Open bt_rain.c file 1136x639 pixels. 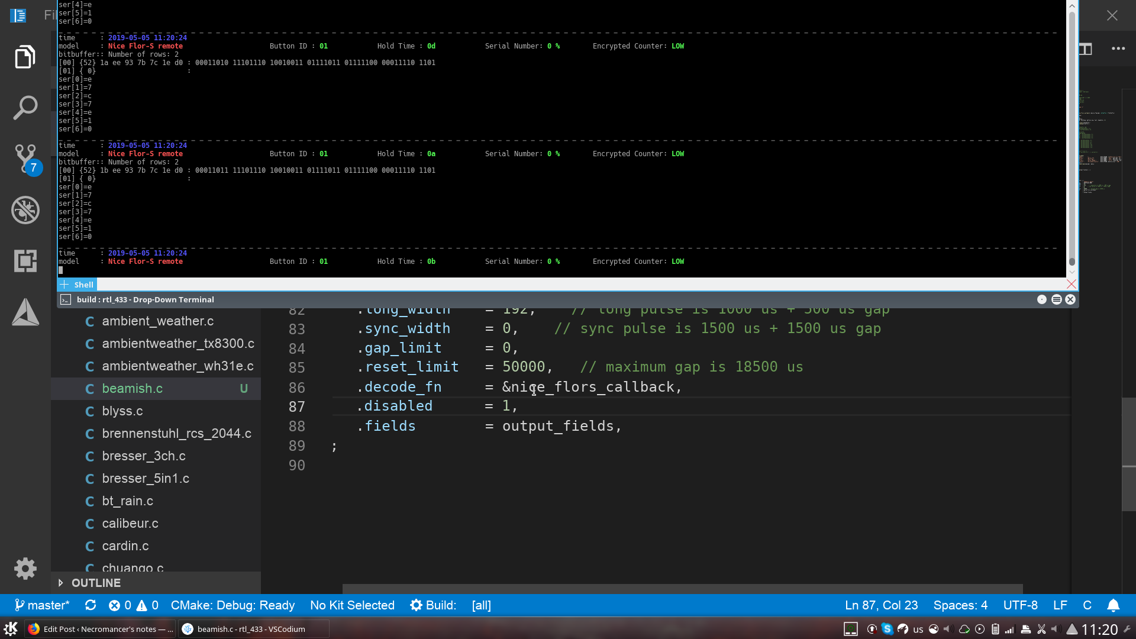(x=156, y=501)
